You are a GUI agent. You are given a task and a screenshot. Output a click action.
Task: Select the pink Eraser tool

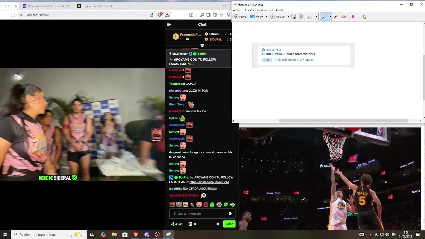point(343,17)
